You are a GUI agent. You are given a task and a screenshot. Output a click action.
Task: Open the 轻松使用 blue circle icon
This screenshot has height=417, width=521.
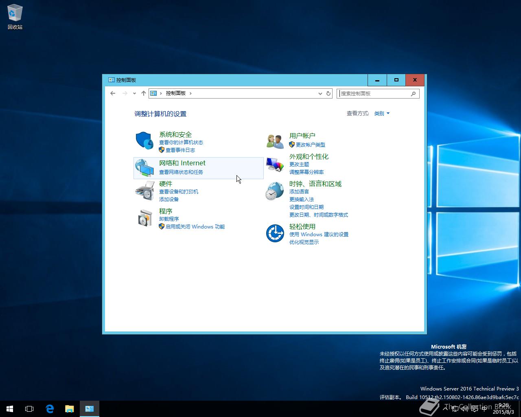[275, 233]
